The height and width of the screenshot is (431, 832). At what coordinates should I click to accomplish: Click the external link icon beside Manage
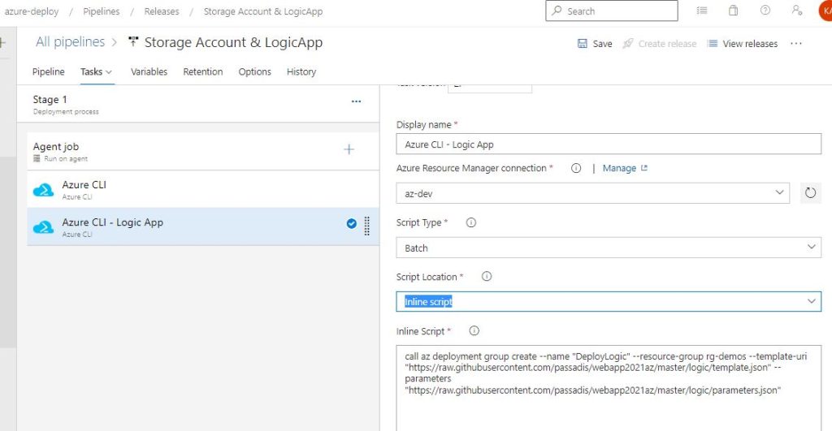tap(644, 168)
